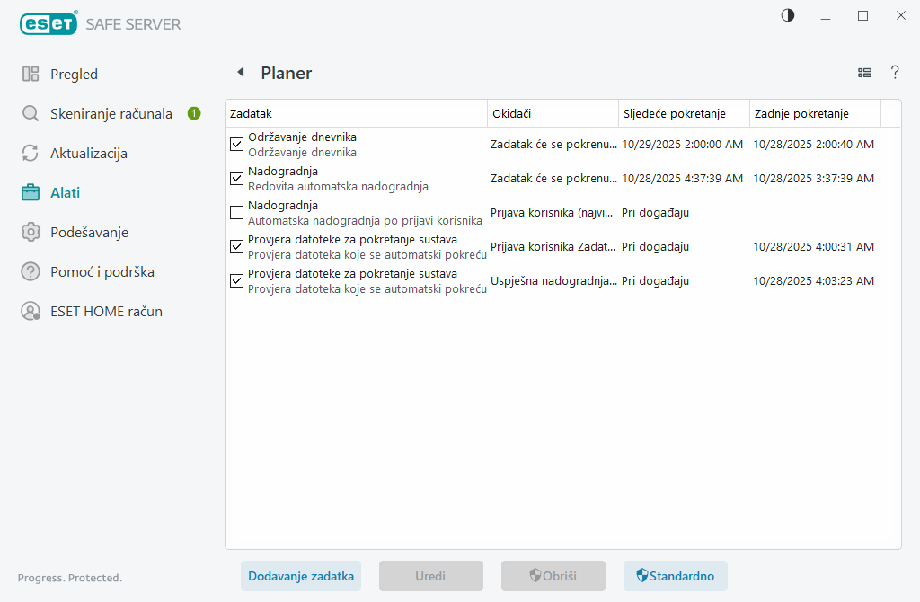Uncheck the Održavanje dnevnika task checkbox
Image resolution: width=920 pixels, height=602 pixels.
[x=237, y=145]
